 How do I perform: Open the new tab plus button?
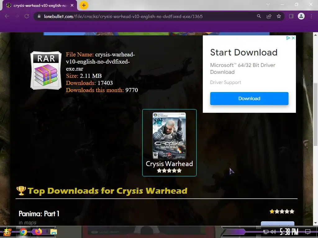(x=84, y=6)
